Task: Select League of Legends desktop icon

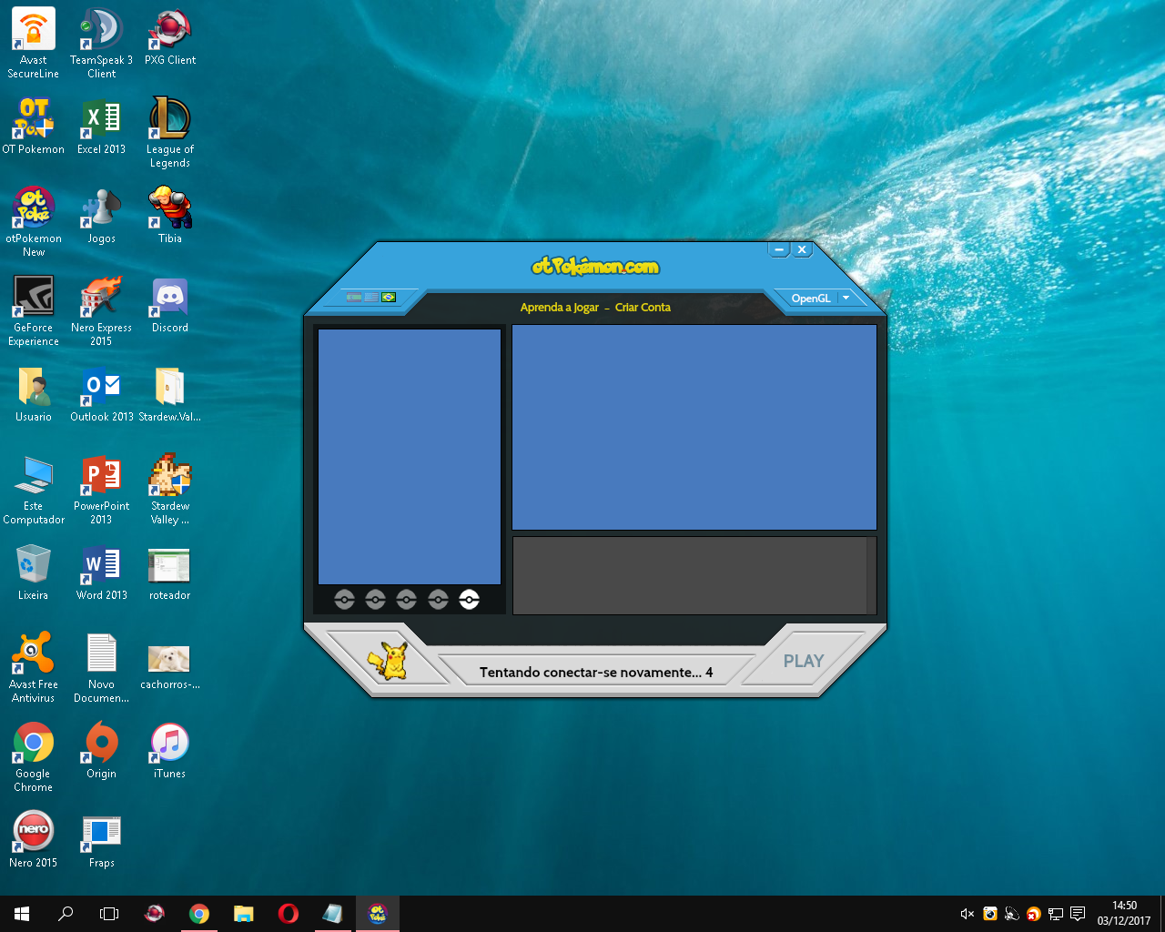Action: (170, 132)
